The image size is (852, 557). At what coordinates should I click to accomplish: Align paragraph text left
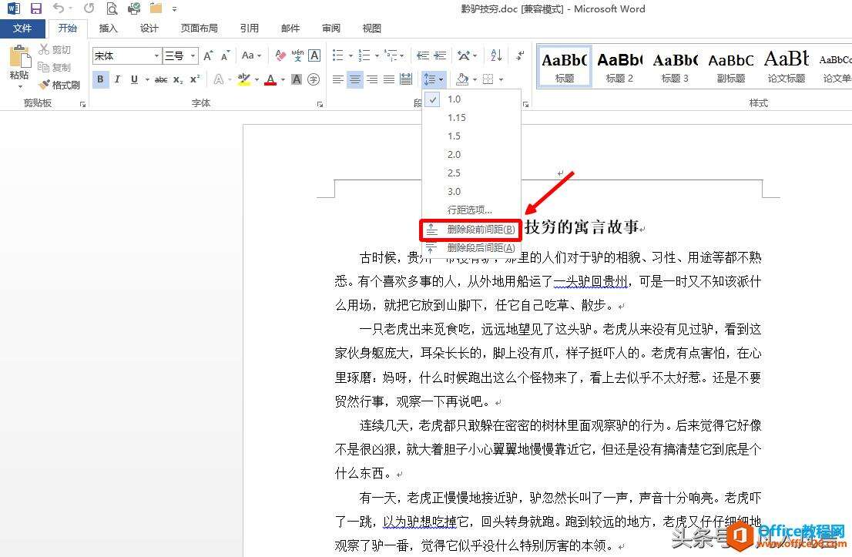tap(337, 80)
